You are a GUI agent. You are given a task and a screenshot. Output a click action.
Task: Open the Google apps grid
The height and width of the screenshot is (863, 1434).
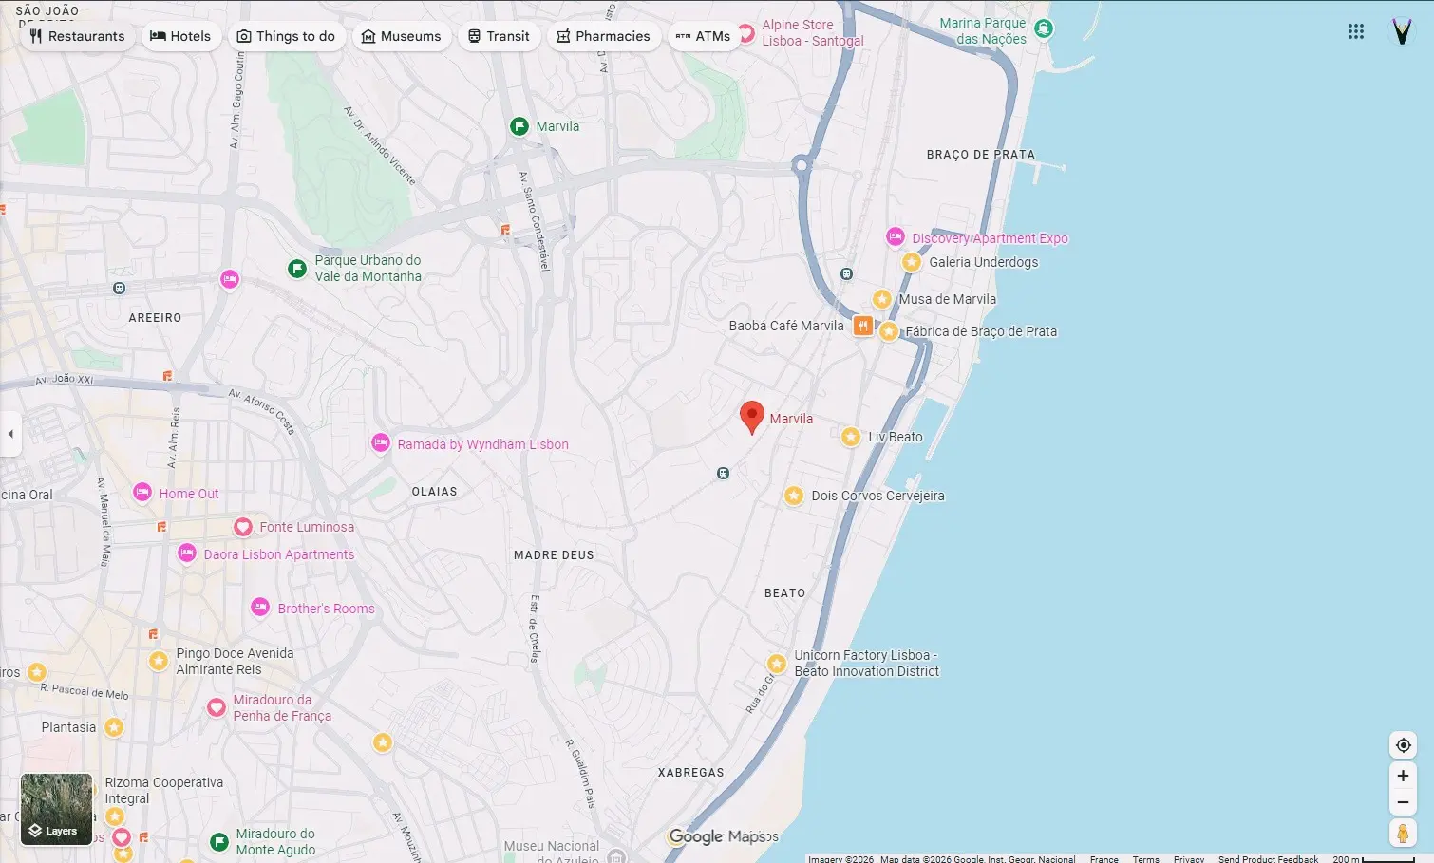click(x=1356, y=31)
